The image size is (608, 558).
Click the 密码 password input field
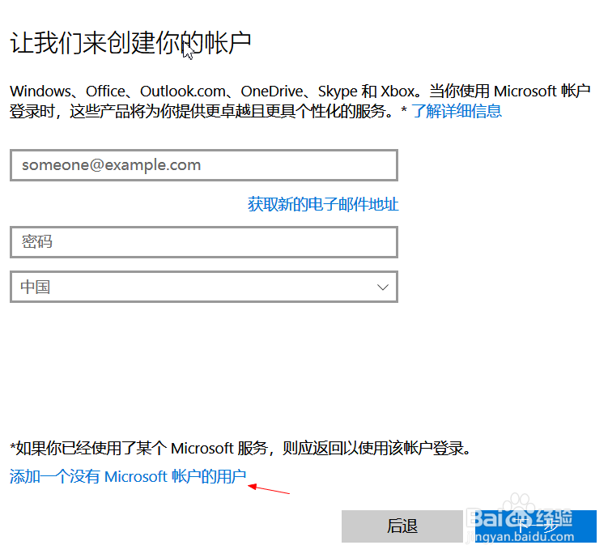(204, 242)
